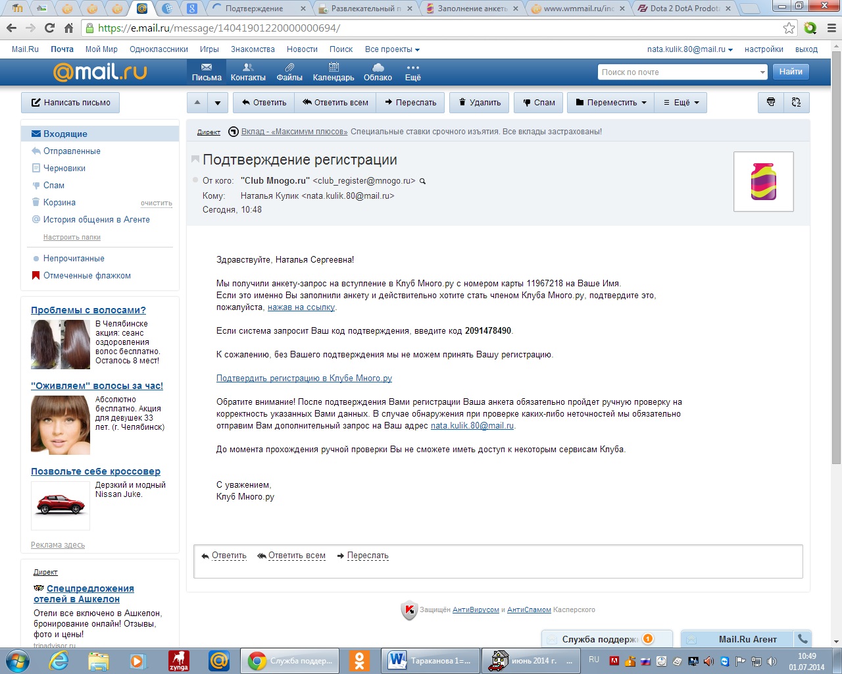Click the Club Mnogo.ru sender avatar

[x=764, y=182]
